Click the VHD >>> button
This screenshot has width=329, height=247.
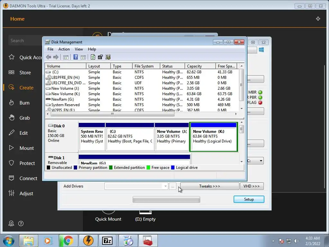[x=252, y=186]
